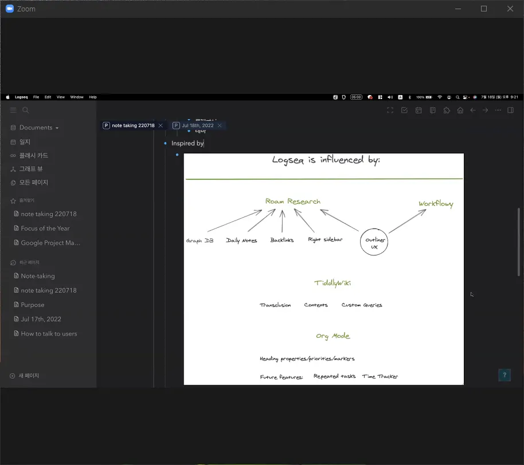524x465 pixels.
Task: Collapse the 최근 페이지 recent section
Action: [x=25, y=262]
